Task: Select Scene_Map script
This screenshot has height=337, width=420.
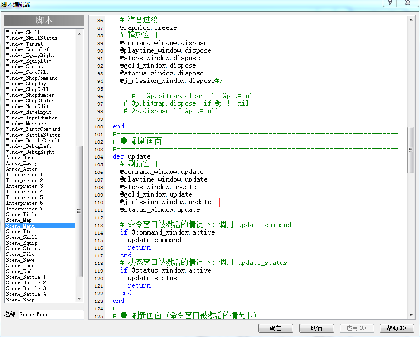Action: (x=19, y=220)
